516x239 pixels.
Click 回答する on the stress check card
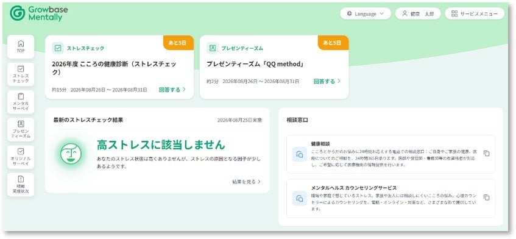(x=172, y=90)
